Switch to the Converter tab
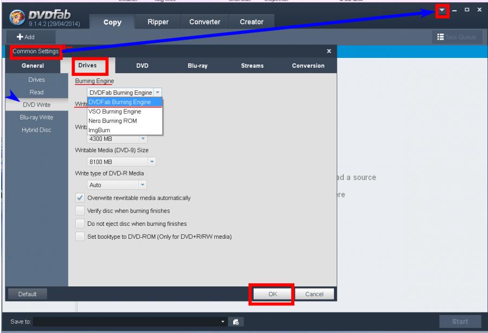Screen dimensions: 488x333 click(x=204, y=22)
